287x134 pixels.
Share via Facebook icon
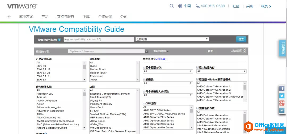click(x=282, y=89)
